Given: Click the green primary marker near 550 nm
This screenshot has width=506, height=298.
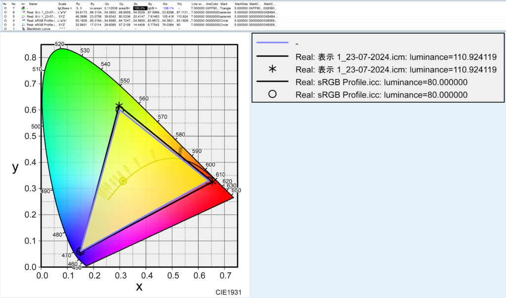Looking at the screenshot, I should tap(119, 107).
